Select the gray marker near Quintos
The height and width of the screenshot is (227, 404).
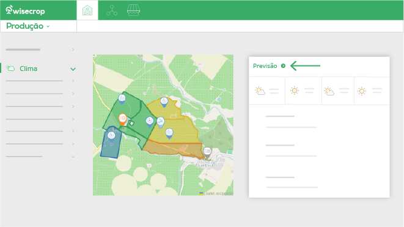pos(207,152)
